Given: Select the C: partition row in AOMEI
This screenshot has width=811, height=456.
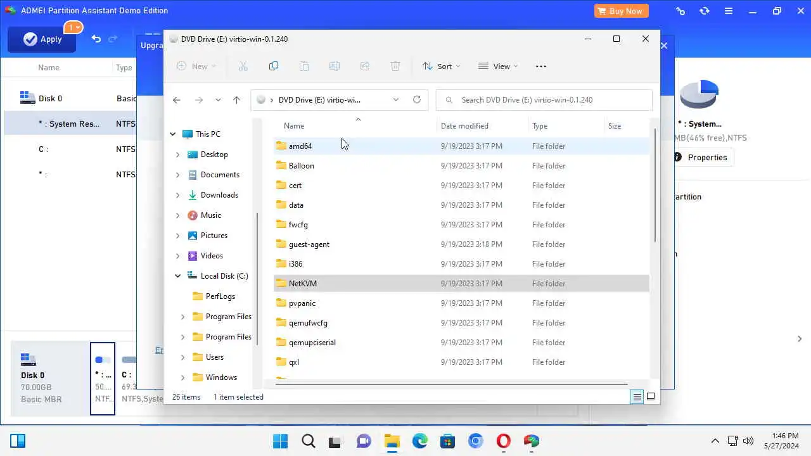Looking at the screenshot, I should tap(70, 149).
